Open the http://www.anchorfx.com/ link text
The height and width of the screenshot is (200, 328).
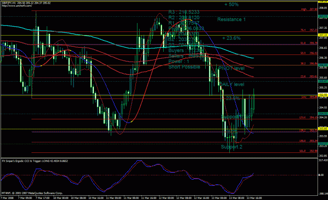[17, 6]
